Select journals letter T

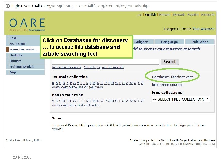120,83
